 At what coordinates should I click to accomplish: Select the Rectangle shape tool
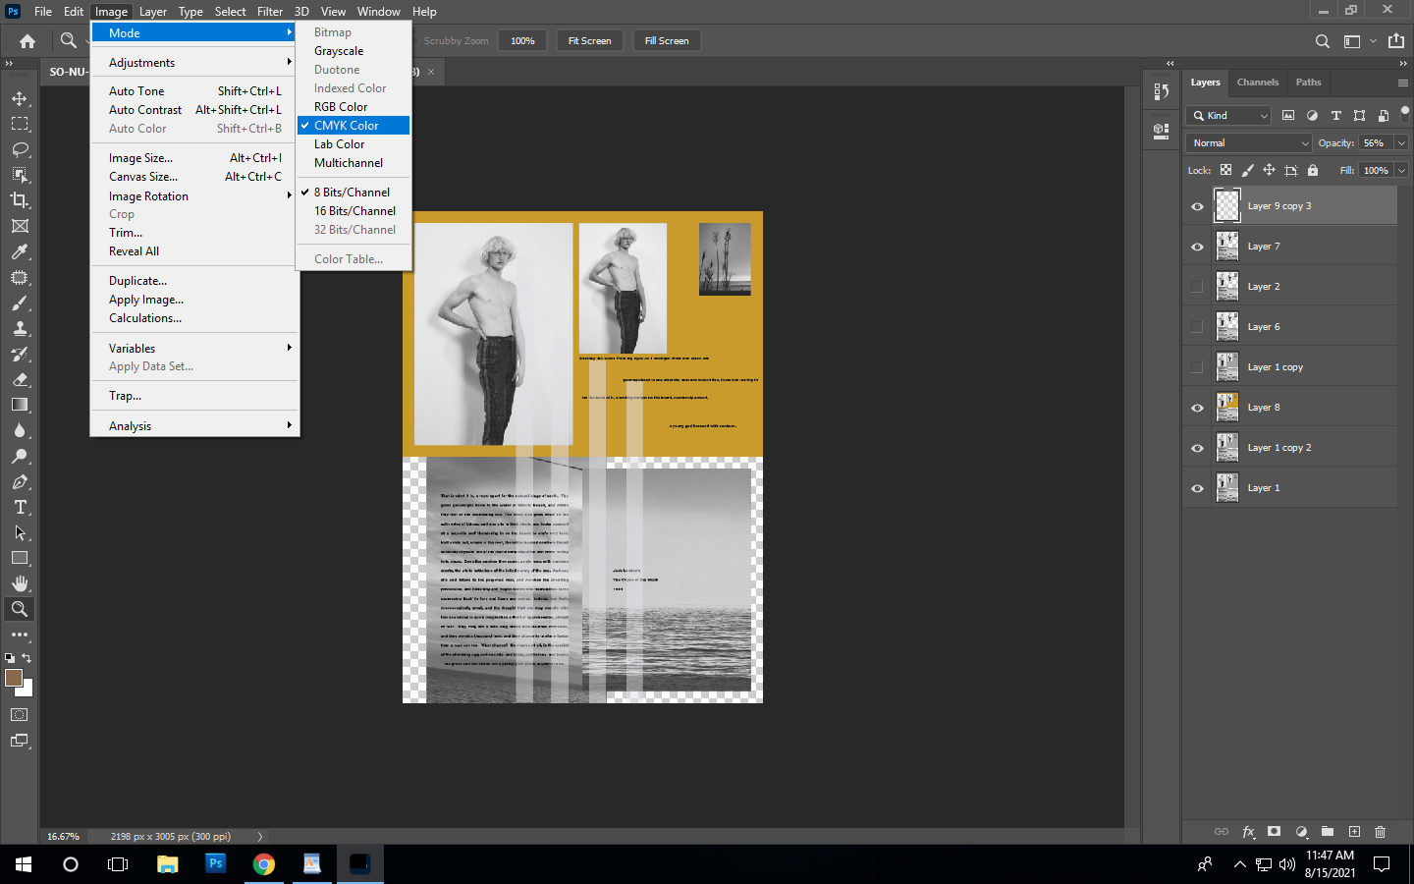click(x=20, y=558)
